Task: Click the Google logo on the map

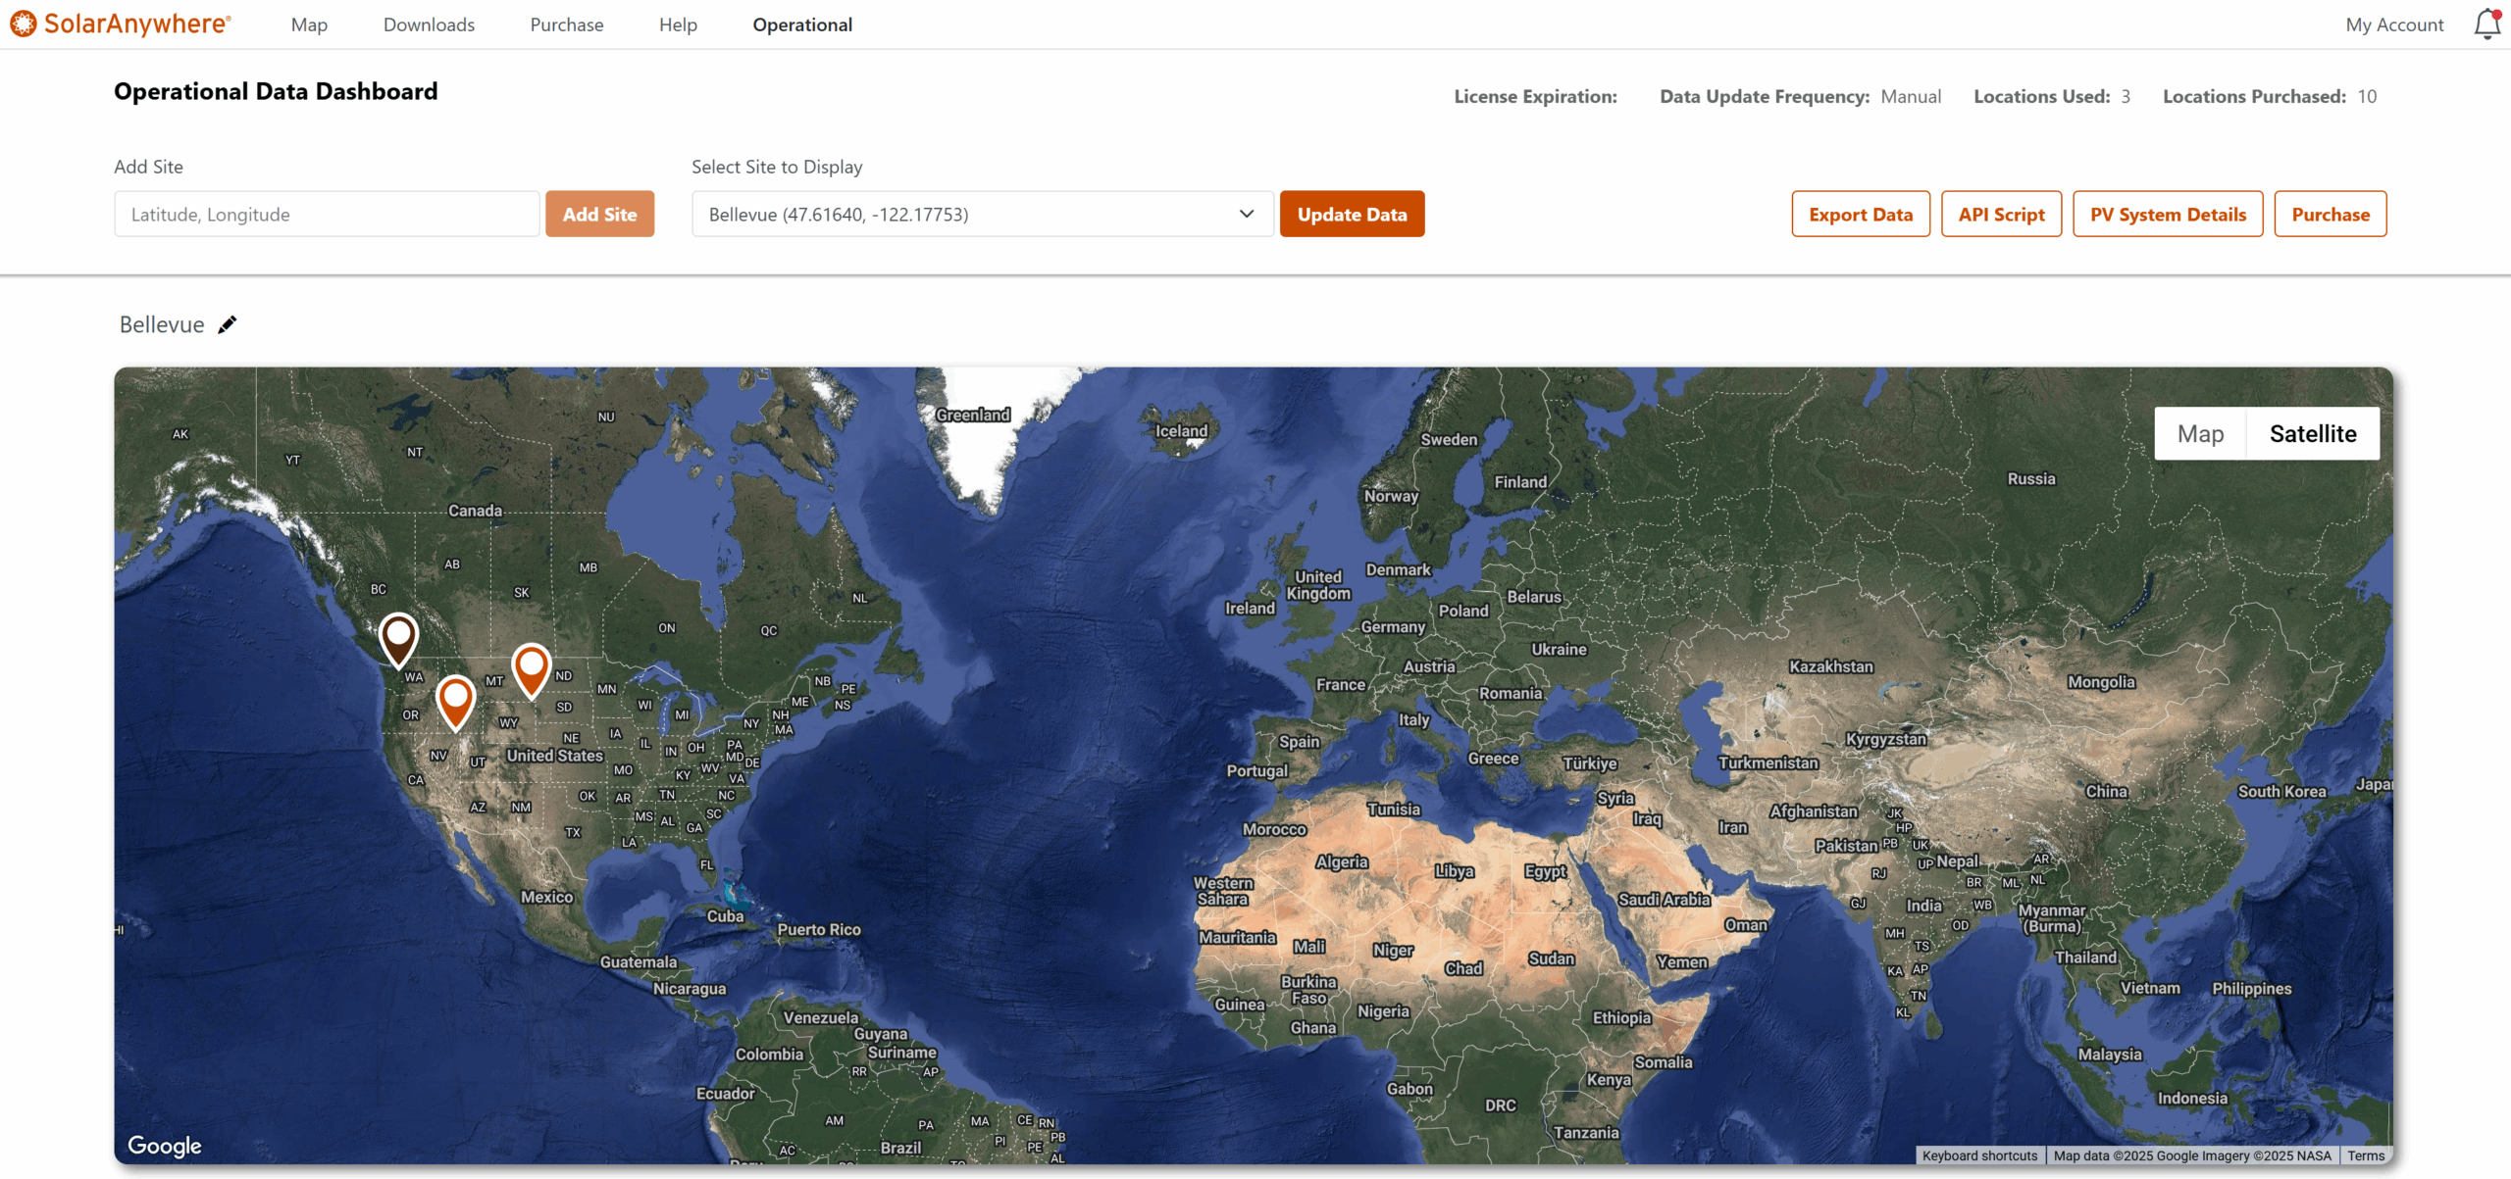Action: pyautogui.click(x=165, y=1145)
